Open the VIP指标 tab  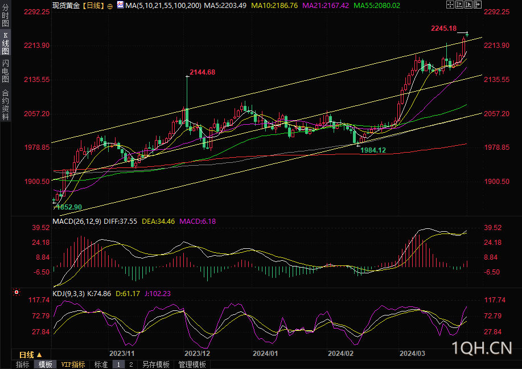(x=73, y=364)
